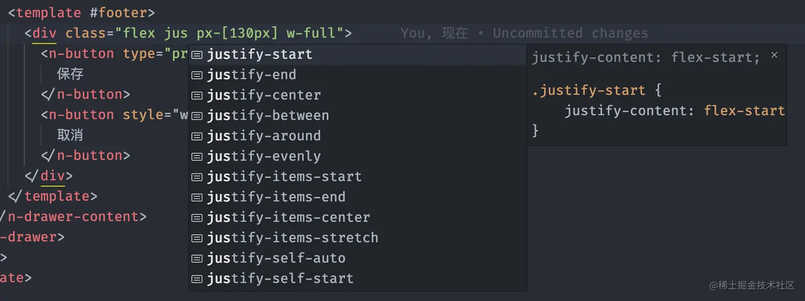805x301 pixels.
Task: Click the snippet icon beside justify-start
Action: [x=197, y=55]
